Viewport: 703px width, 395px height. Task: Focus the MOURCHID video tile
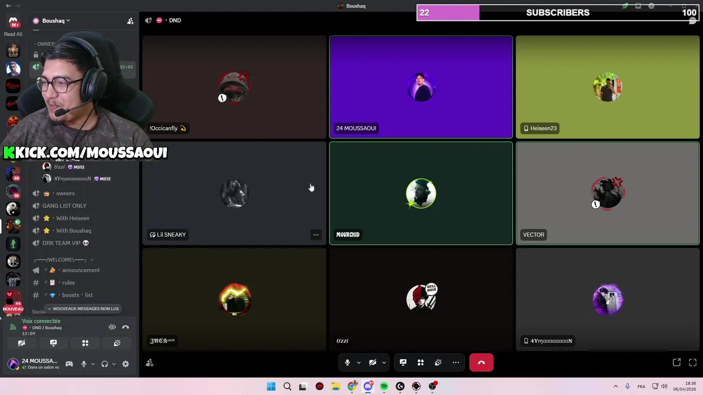421,193
